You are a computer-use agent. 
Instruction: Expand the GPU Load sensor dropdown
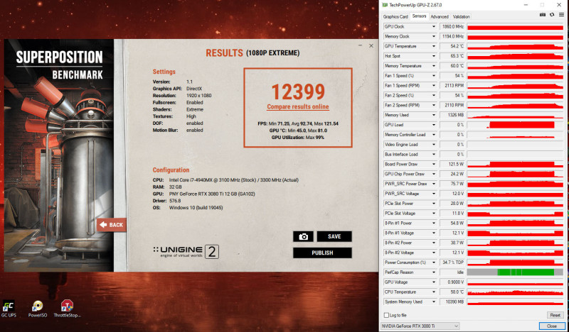tap(433, 125)
